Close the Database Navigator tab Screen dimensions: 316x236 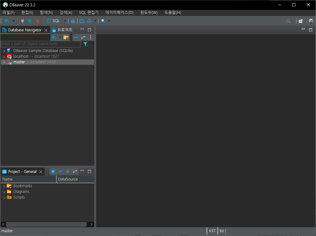[x=46, y=30]
